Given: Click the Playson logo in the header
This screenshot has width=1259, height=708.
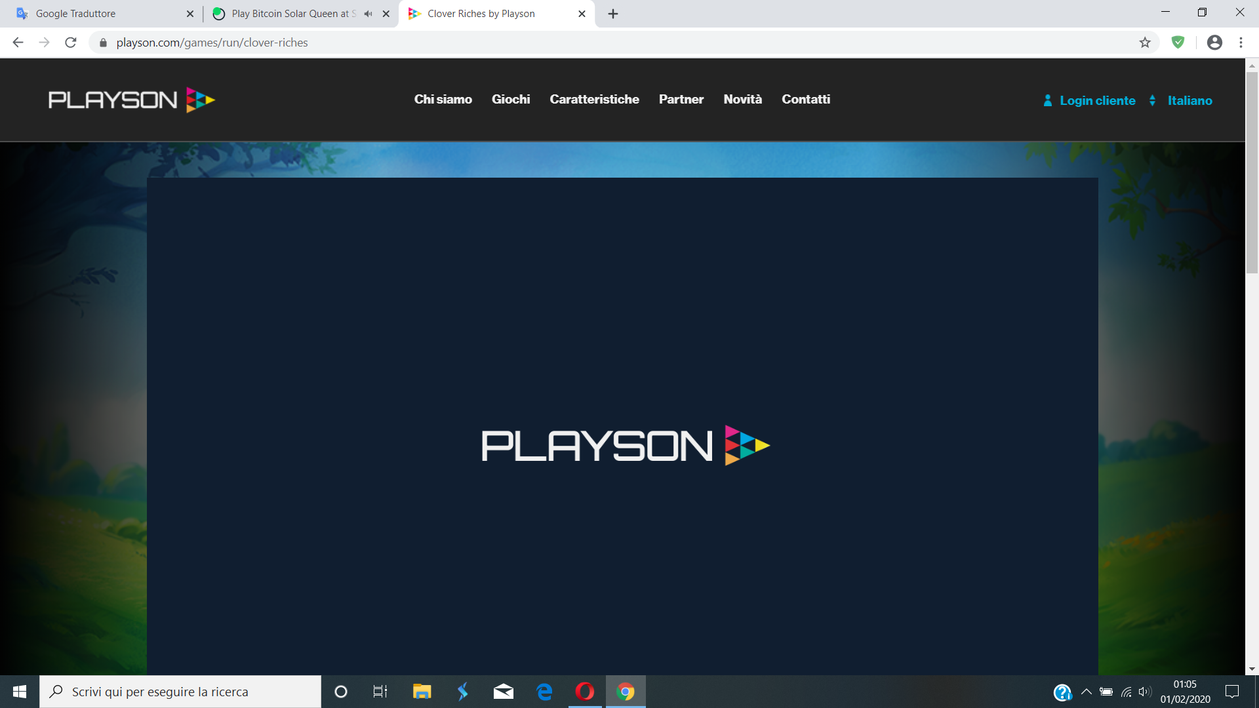Looking at the screenshot, I should tap(132, 100).
